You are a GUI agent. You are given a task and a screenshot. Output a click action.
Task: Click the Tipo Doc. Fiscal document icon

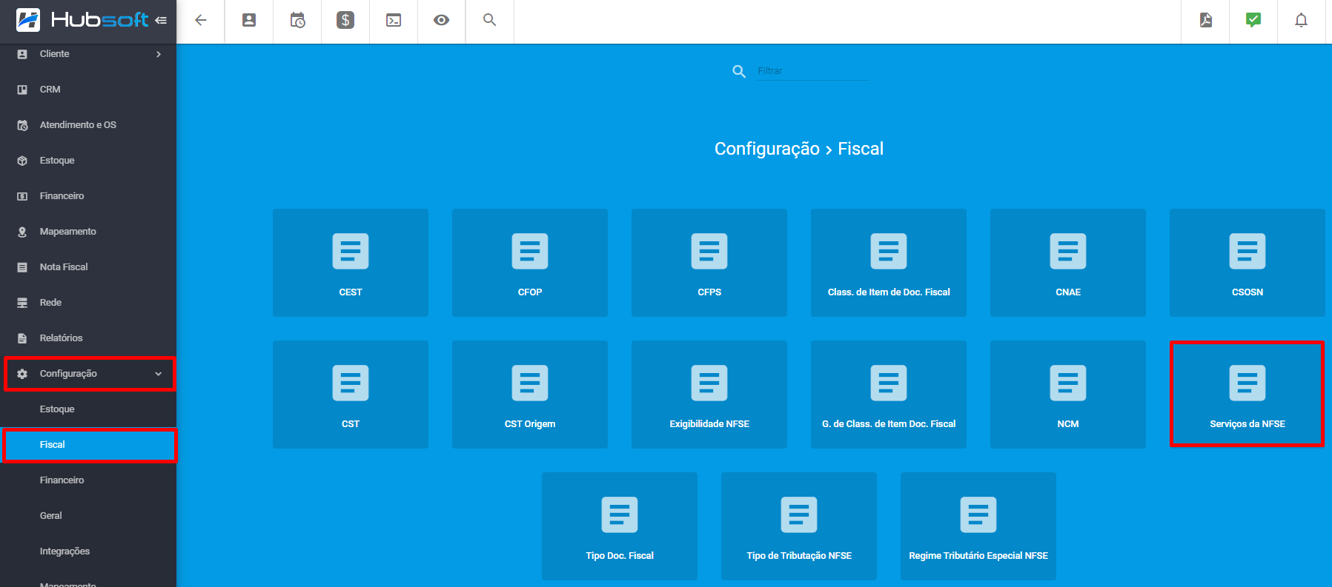click(620, 514)
